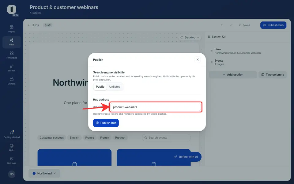Click the ND user avatar
Viewport: 294px width, 184px height.
tap(12, 174)
